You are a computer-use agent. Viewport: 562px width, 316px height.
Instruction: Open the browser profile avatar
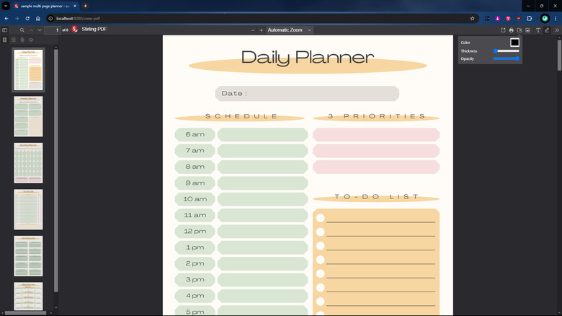tap(545, 18)
